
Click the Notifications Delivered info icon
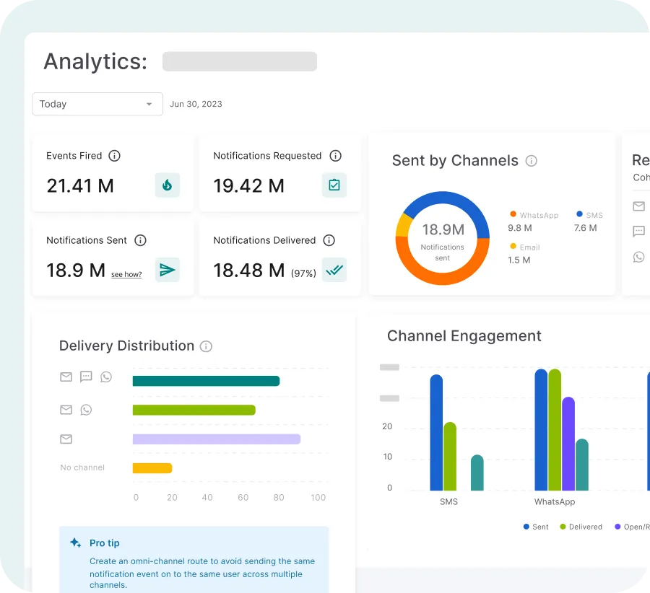click(329, 240)
